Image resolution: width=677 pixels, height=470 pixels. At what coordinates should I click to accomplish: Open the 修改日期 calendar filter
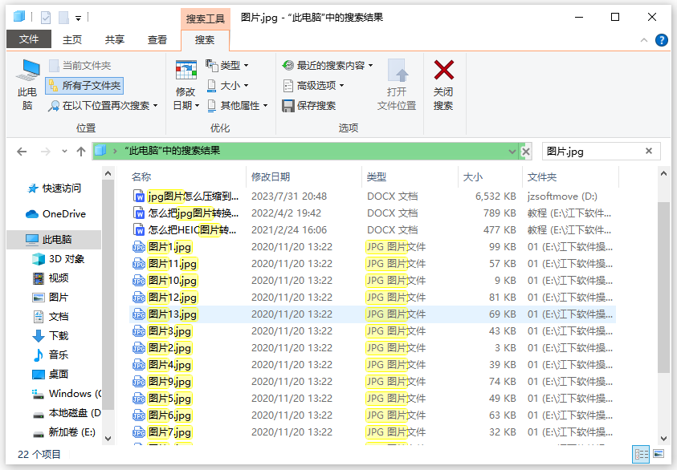(x=186, y=85)
